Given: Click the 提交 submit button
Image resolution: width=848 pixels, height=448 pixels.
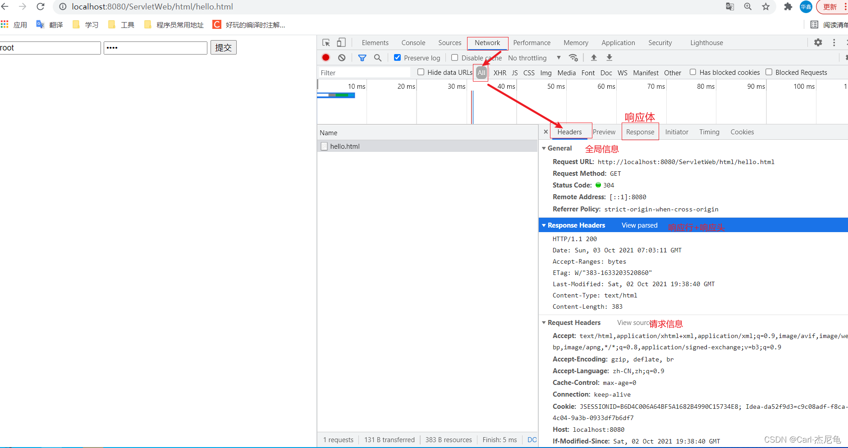Looking at the screenshot, I should [x=223, y=47].
